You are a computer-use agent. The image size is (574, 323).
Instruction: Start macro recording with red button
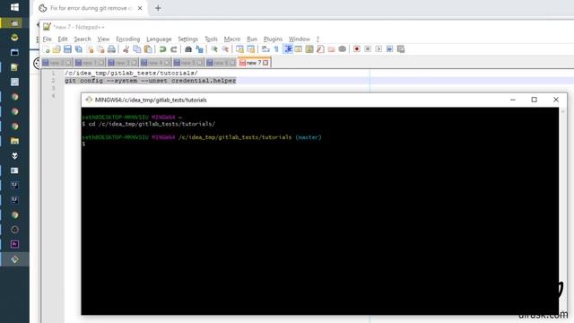[x=357, y=49]
